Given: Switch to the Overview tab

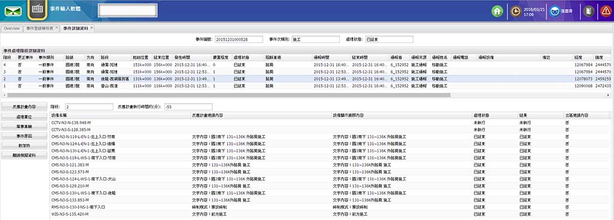Looking at the screenshot, I should tap(12, 29).
